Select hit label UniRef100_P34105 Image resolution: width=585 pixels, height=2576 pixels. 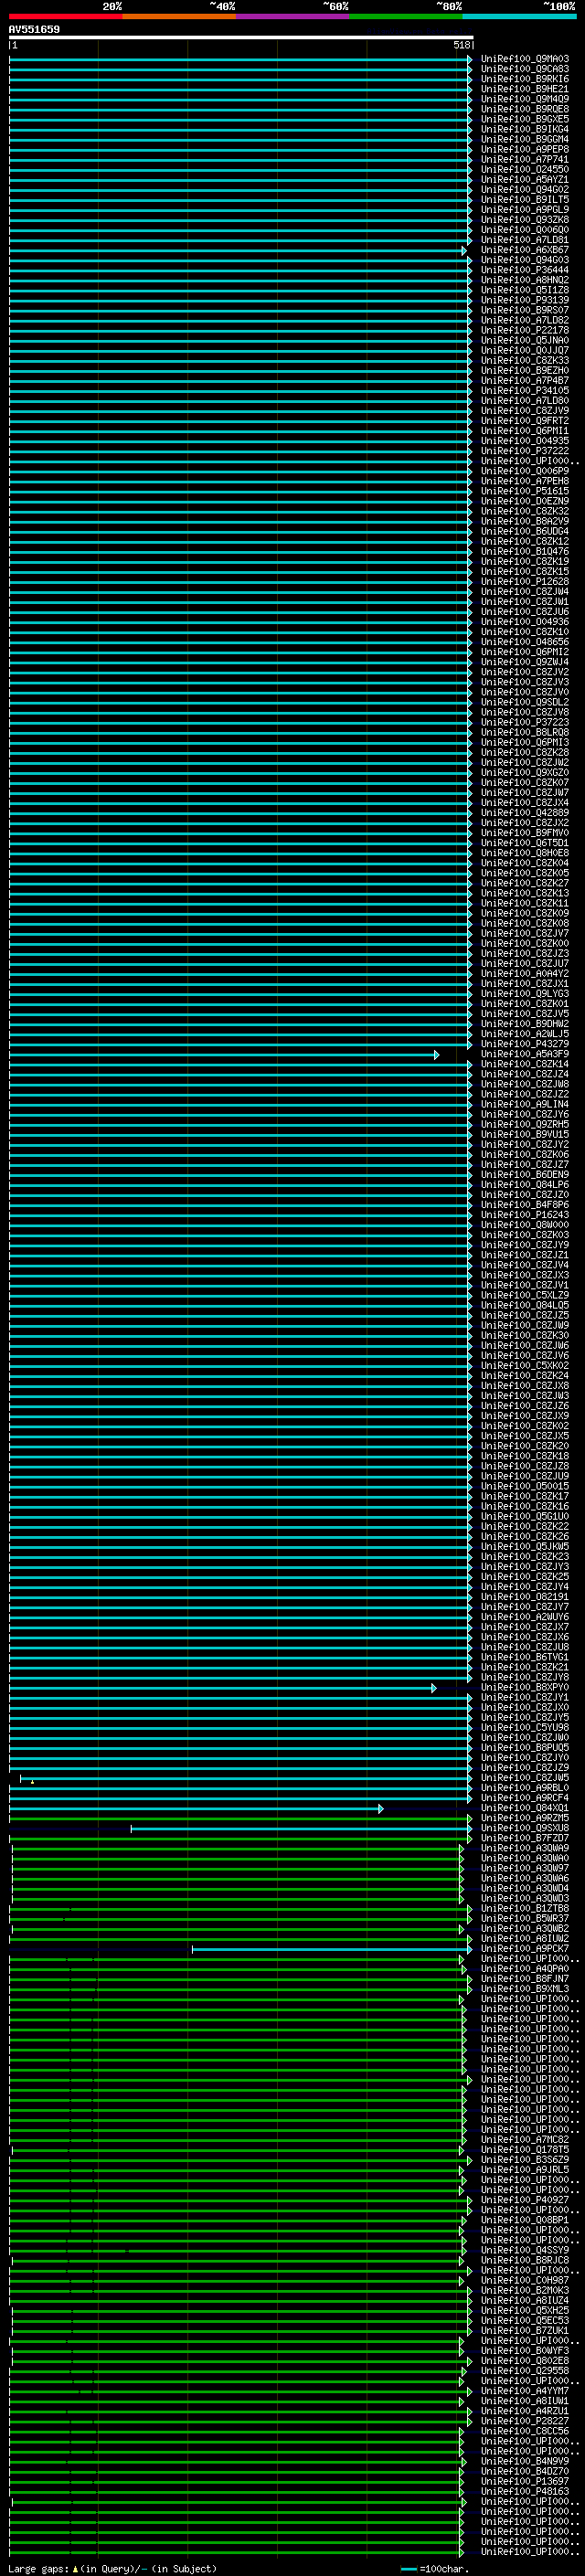(525, 391)
